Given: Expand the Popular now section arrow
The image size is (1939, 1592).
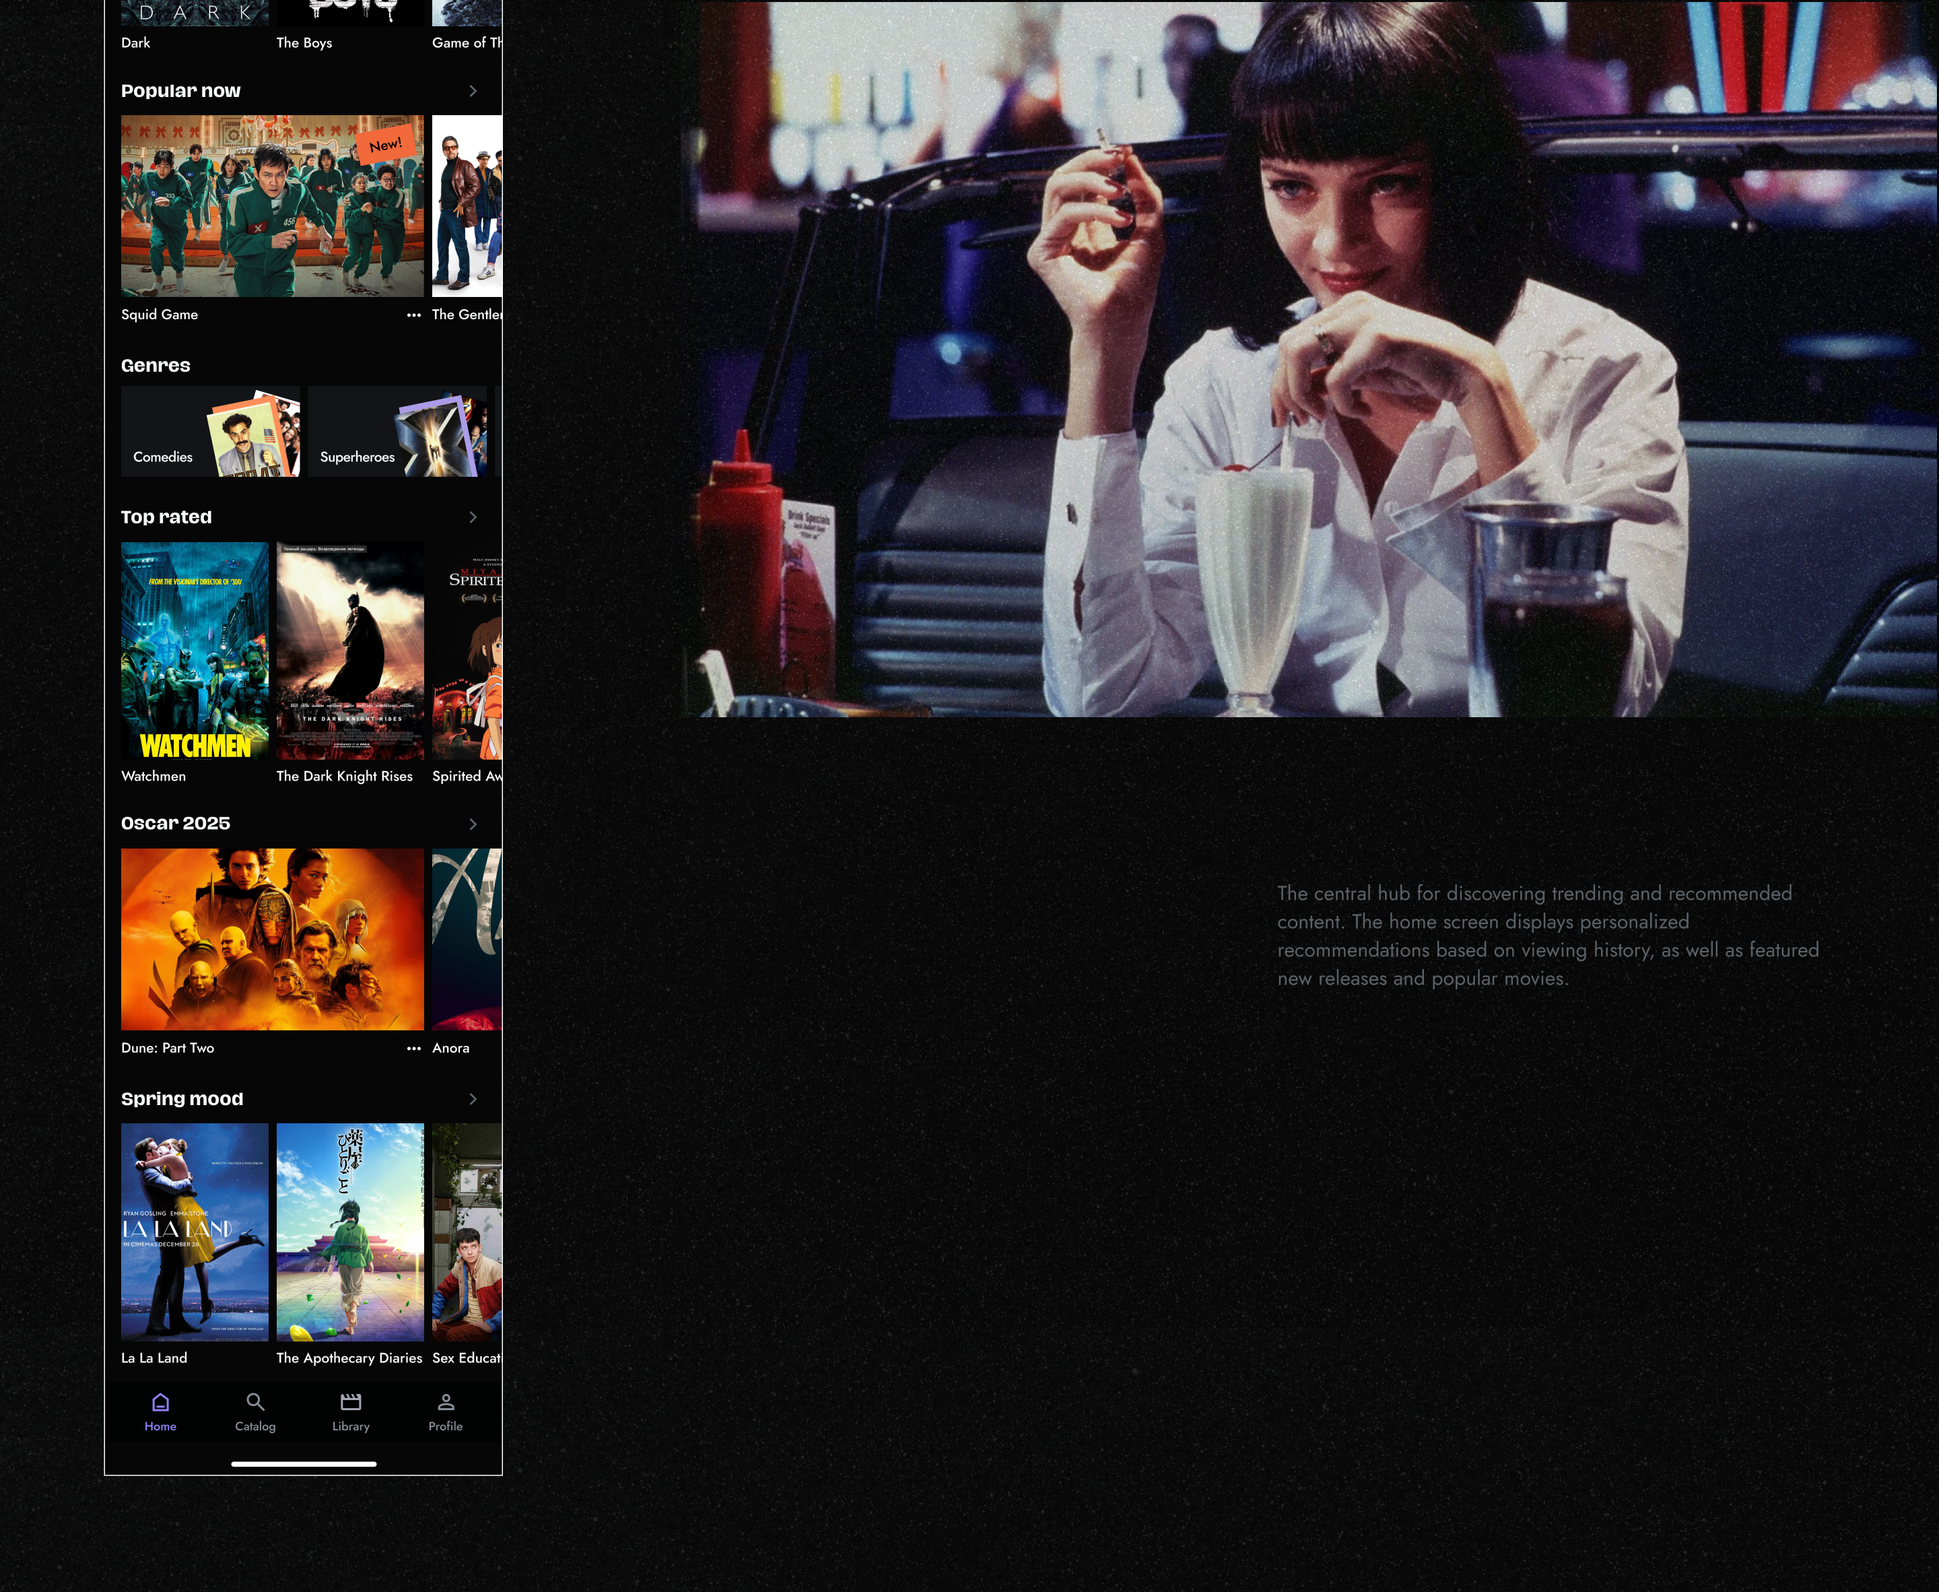Looking at the screenshot, I should point(472,91).
